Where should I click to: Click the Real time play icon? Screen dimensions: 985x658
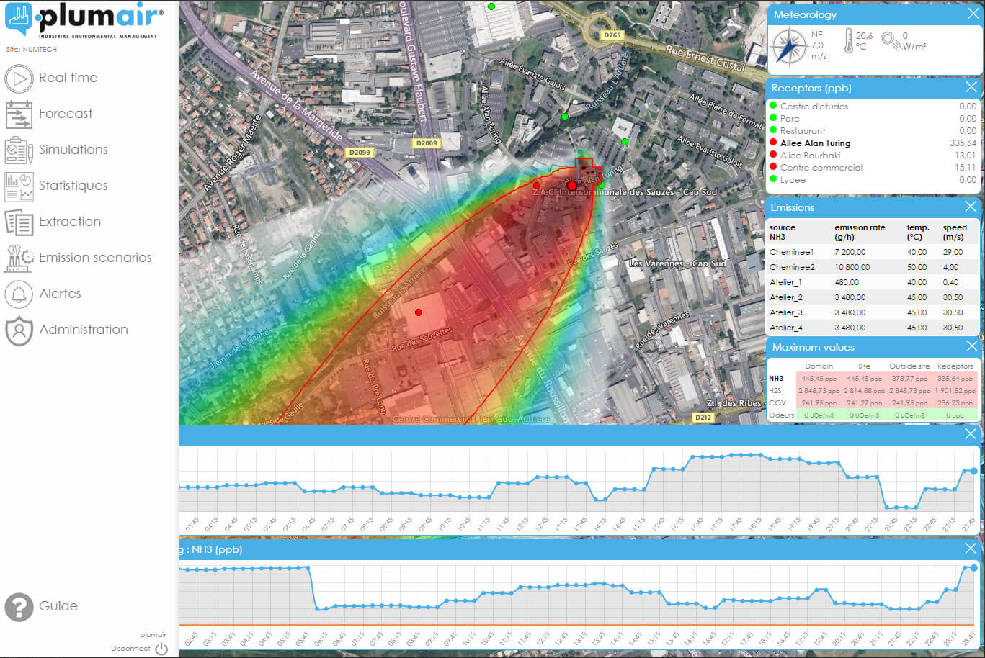pos(19,78)
